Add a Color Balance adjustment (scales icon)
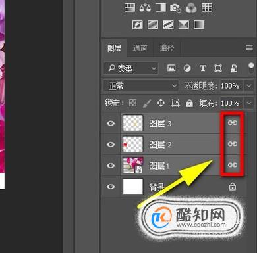Viewport: 257px width, 253px height. 145,8
